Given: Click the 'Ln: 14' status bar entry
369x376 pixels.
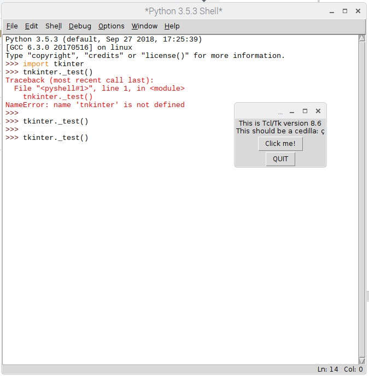Looking at the screenshot, I should click(328, 369).
